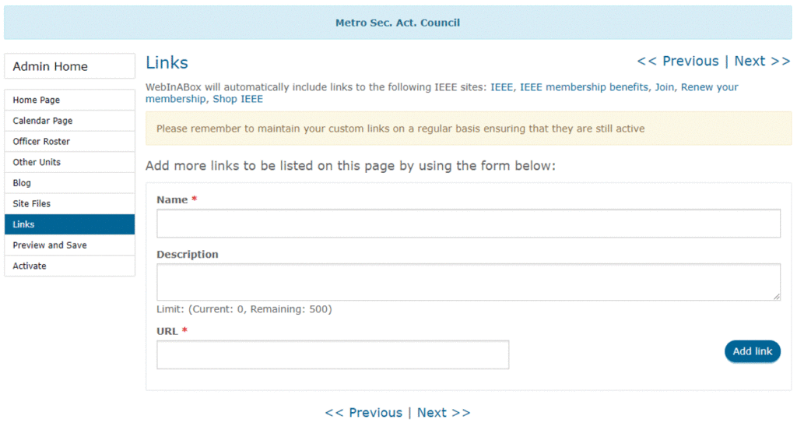797x437 pixels.
Task: Select Home Page in the sidebar
Action: pyautogui.click(x=69, y=100)
